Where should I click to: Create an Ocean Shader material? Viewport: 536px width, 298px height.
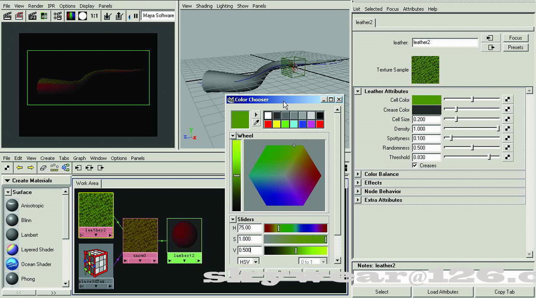point(29,264)
